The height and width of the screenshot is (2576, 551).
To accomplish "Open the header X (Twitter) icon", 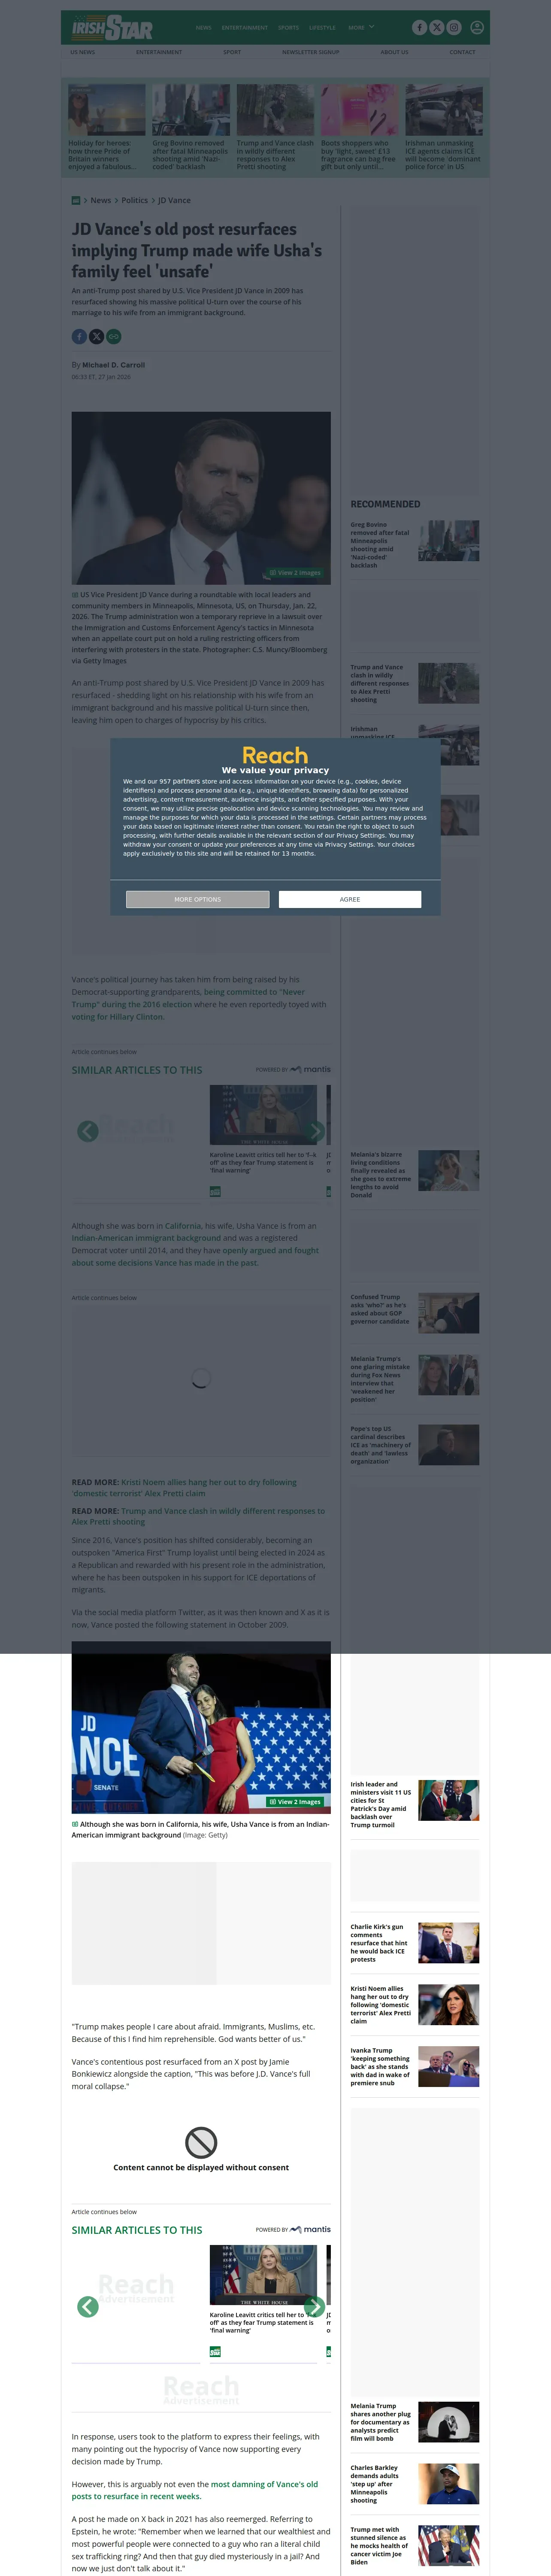I will click(x=436, y=28).
